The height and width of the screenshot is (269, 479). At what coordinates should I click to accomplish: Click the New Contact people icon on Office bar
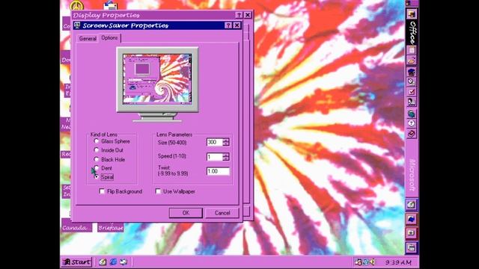click(412, 102)
